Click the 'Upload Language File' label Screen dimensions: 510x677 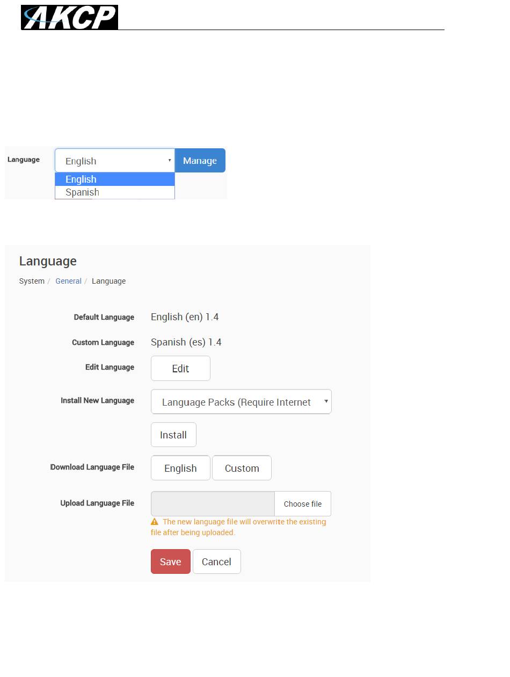tap(97, 503)
